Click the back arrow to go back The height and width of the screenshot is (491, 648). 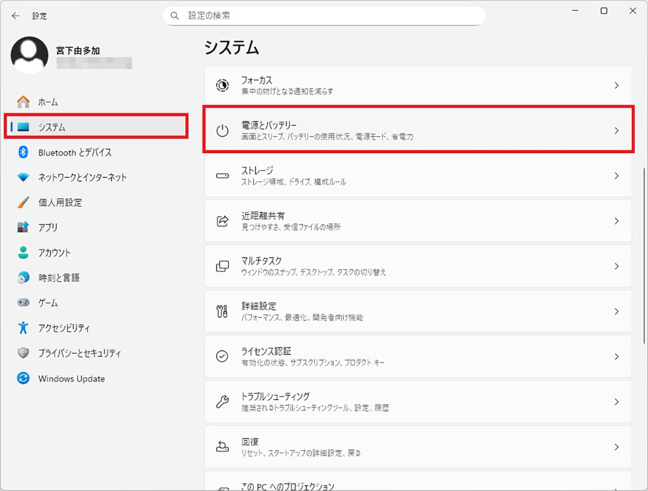point(15,16)
